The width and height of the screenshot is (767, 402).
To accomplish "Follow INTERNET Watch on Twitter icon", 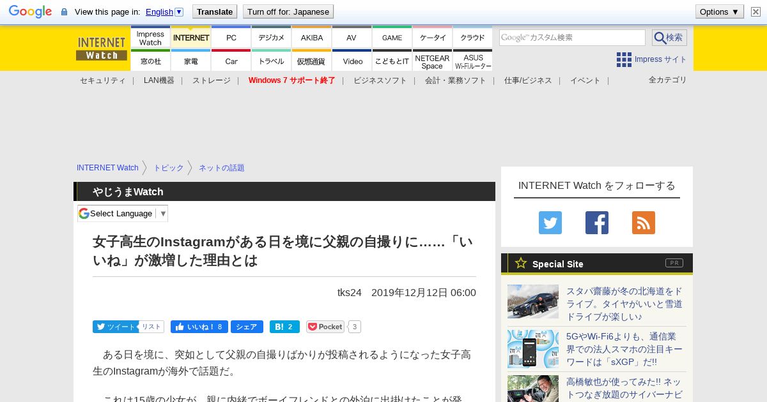I will (x=550, y=223).
